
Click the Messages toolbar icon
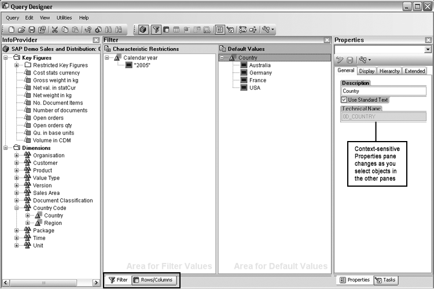(242, 29)
